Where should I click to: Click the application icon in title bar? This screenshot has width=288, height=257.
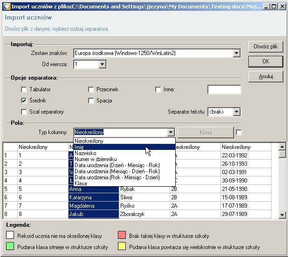(x=7, y=7)
